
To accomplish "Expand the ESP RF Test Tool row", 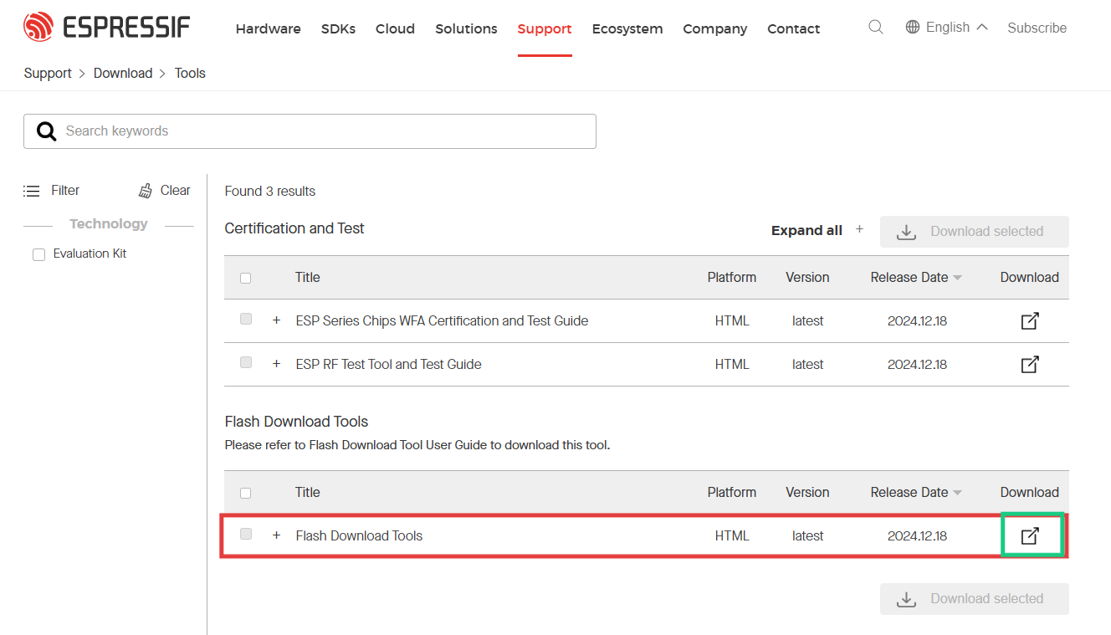I will coord(276,364).
